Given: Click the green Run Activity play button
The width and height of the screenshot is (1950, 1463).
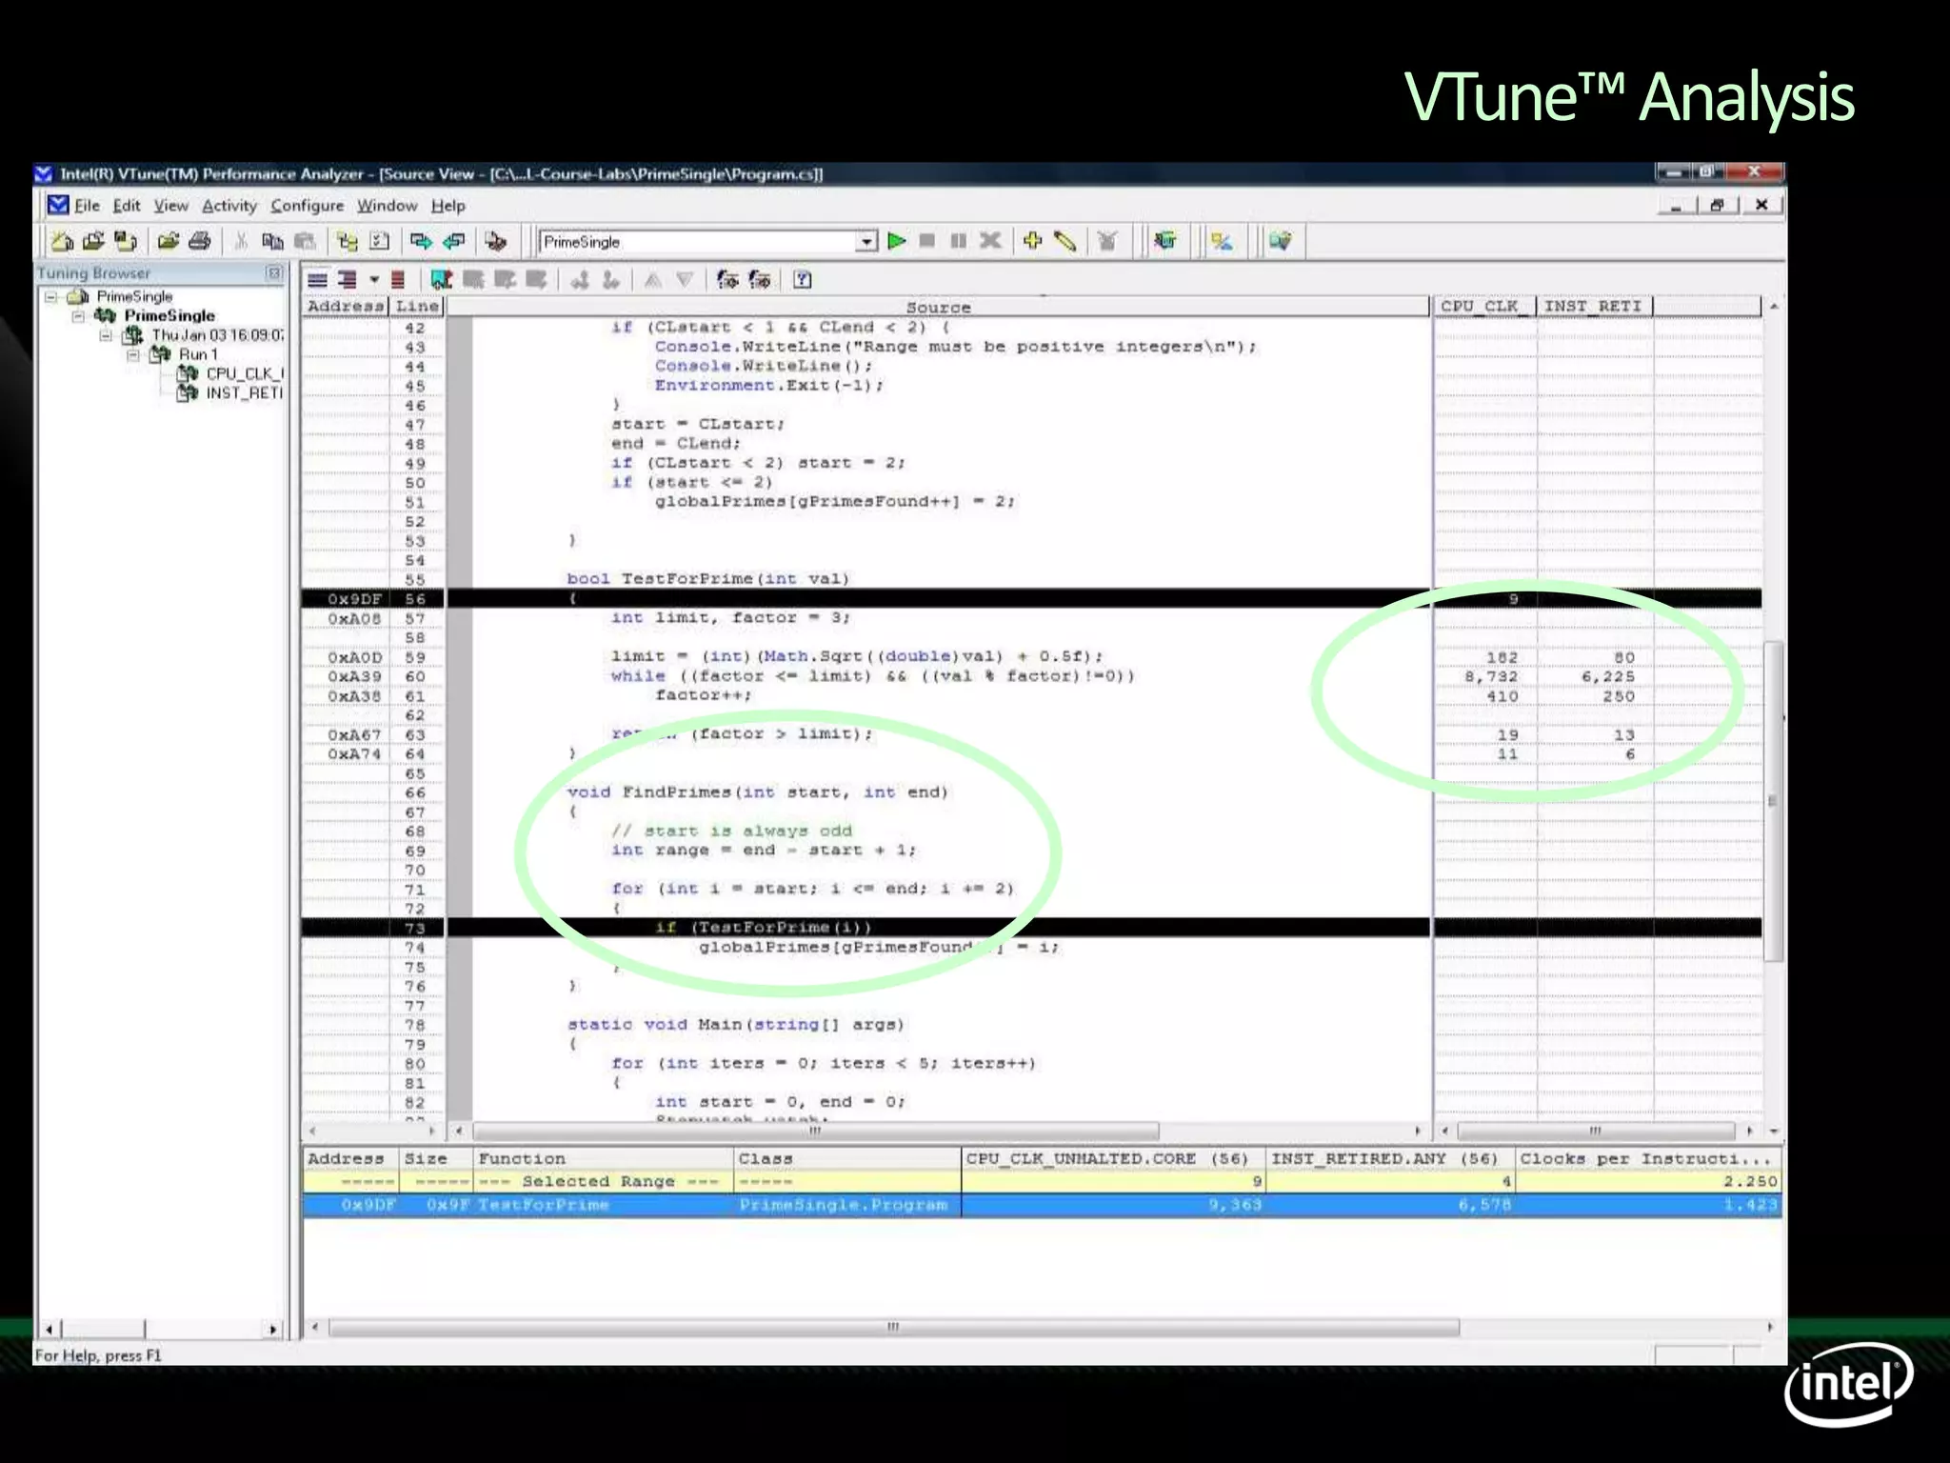Looking at the screenshot, I should coord(896,241).
